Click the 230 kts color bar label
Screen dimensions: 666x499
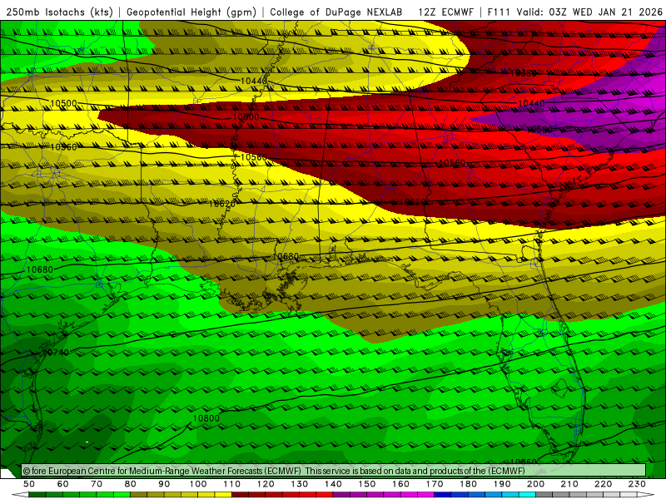point(637,484)
